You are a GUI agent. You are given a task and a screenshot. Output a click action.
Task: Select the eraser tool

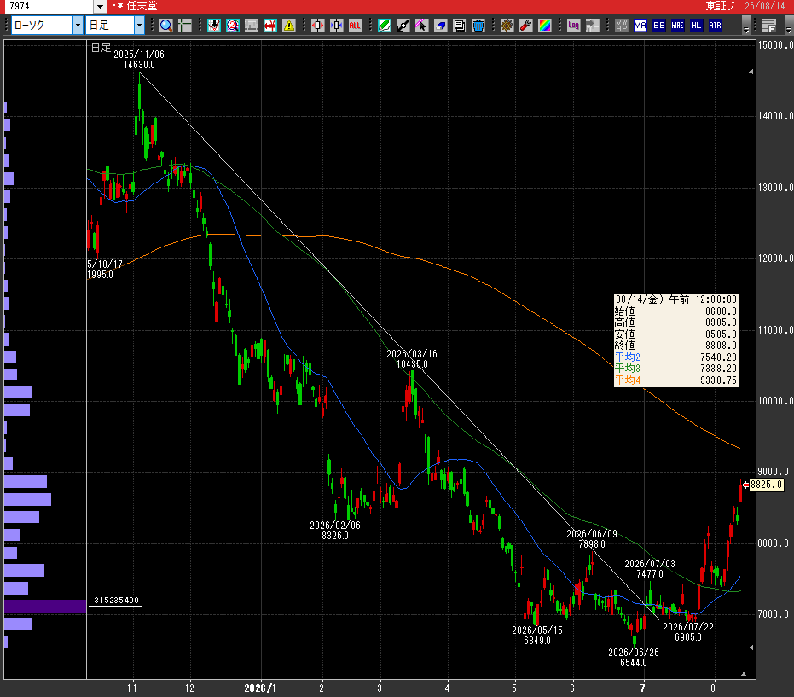click(x=441, y=26)
